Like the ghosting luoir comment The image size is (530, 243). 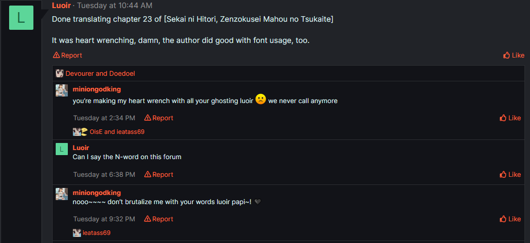coord(510,118)
